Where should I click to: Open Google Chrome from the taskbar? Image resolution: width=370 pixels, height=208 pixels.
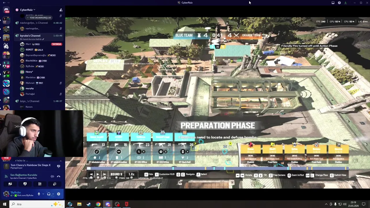(98, 204)
